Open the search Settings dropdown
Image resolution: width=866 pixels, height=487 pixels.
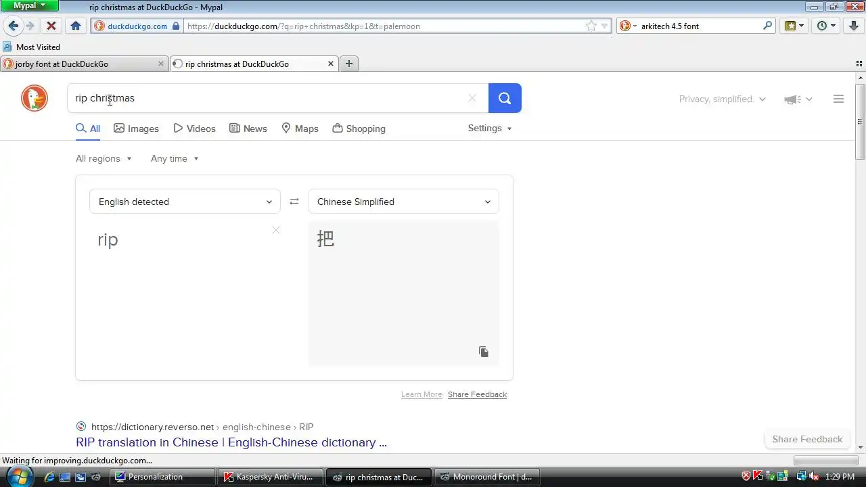490,128
